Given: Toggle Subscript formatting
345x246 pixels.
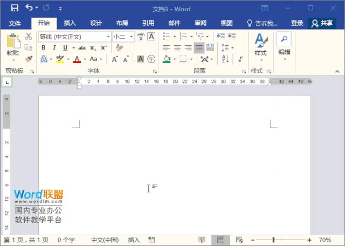Looking at the screenshot, I should (x=93, y=48).
